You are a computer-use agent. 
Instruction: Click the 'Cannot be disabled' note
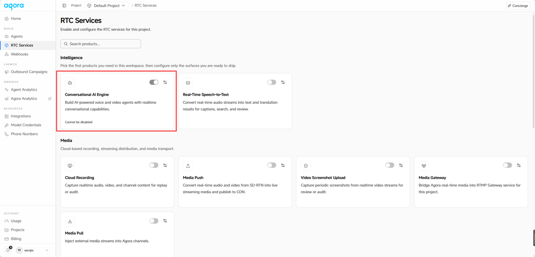point(79,122)
